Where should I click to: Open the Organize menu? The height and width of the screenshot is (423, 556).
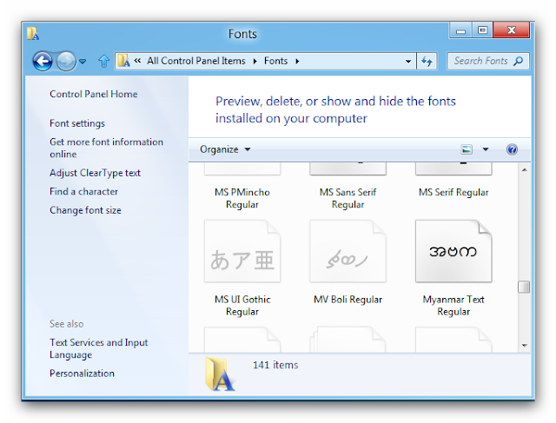click(x=225, y=149)
